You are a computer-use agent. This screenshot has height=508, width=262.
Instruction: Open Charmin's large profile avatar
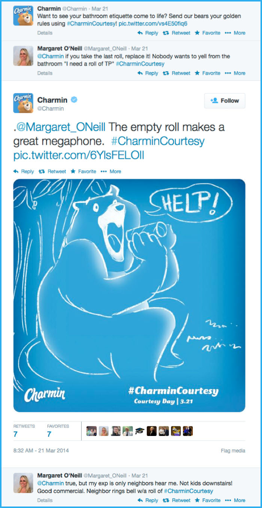[x=23, y=103]
